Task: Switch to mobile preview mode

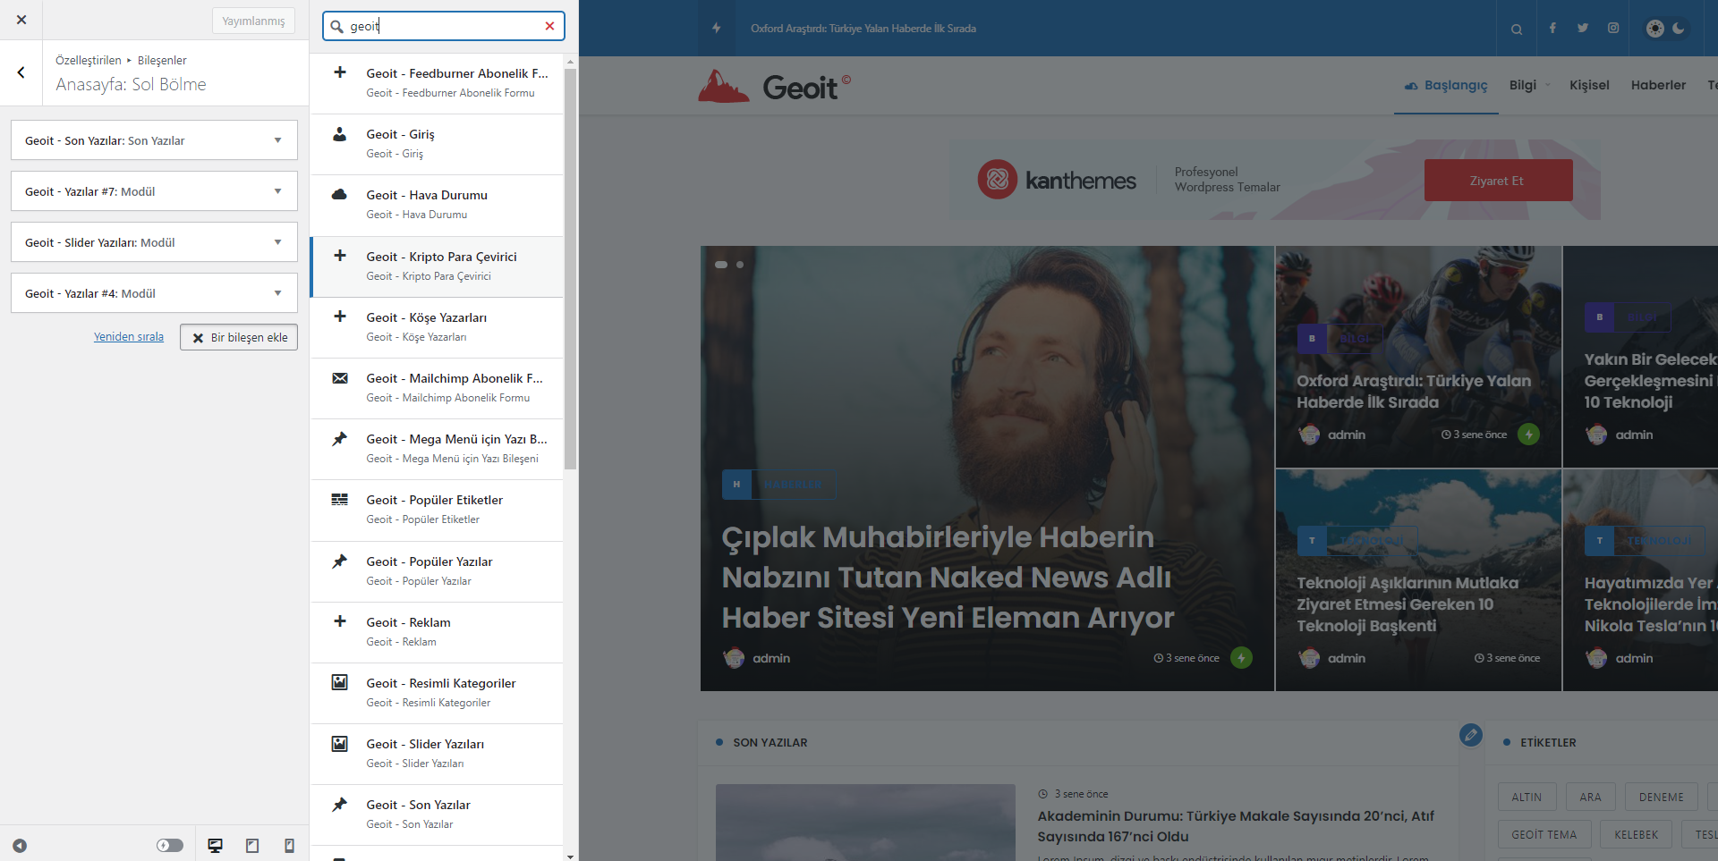Action: (x=289, y=845)
